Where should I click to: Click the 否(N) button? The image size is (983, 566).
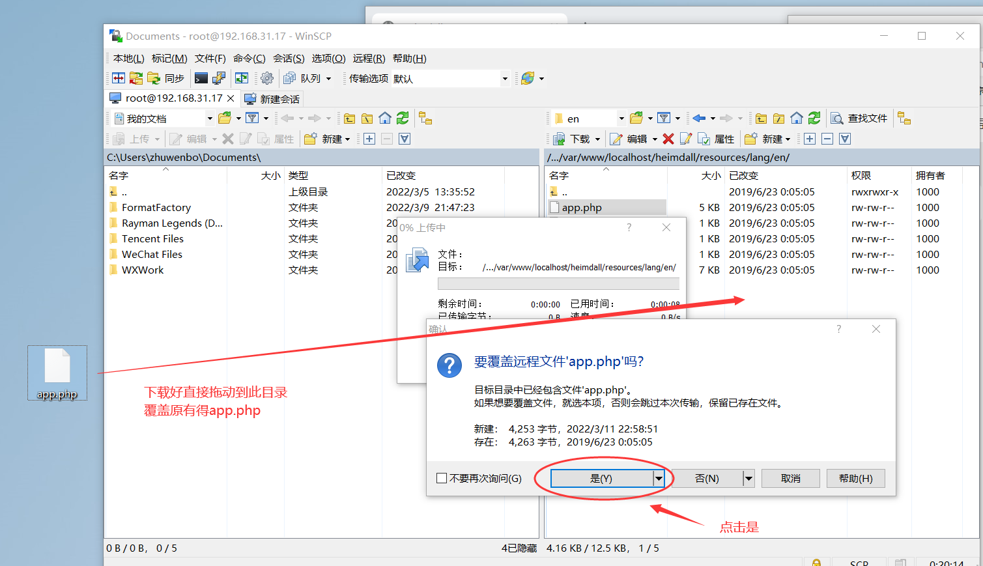pyautogui.click(x=707, y=478)
